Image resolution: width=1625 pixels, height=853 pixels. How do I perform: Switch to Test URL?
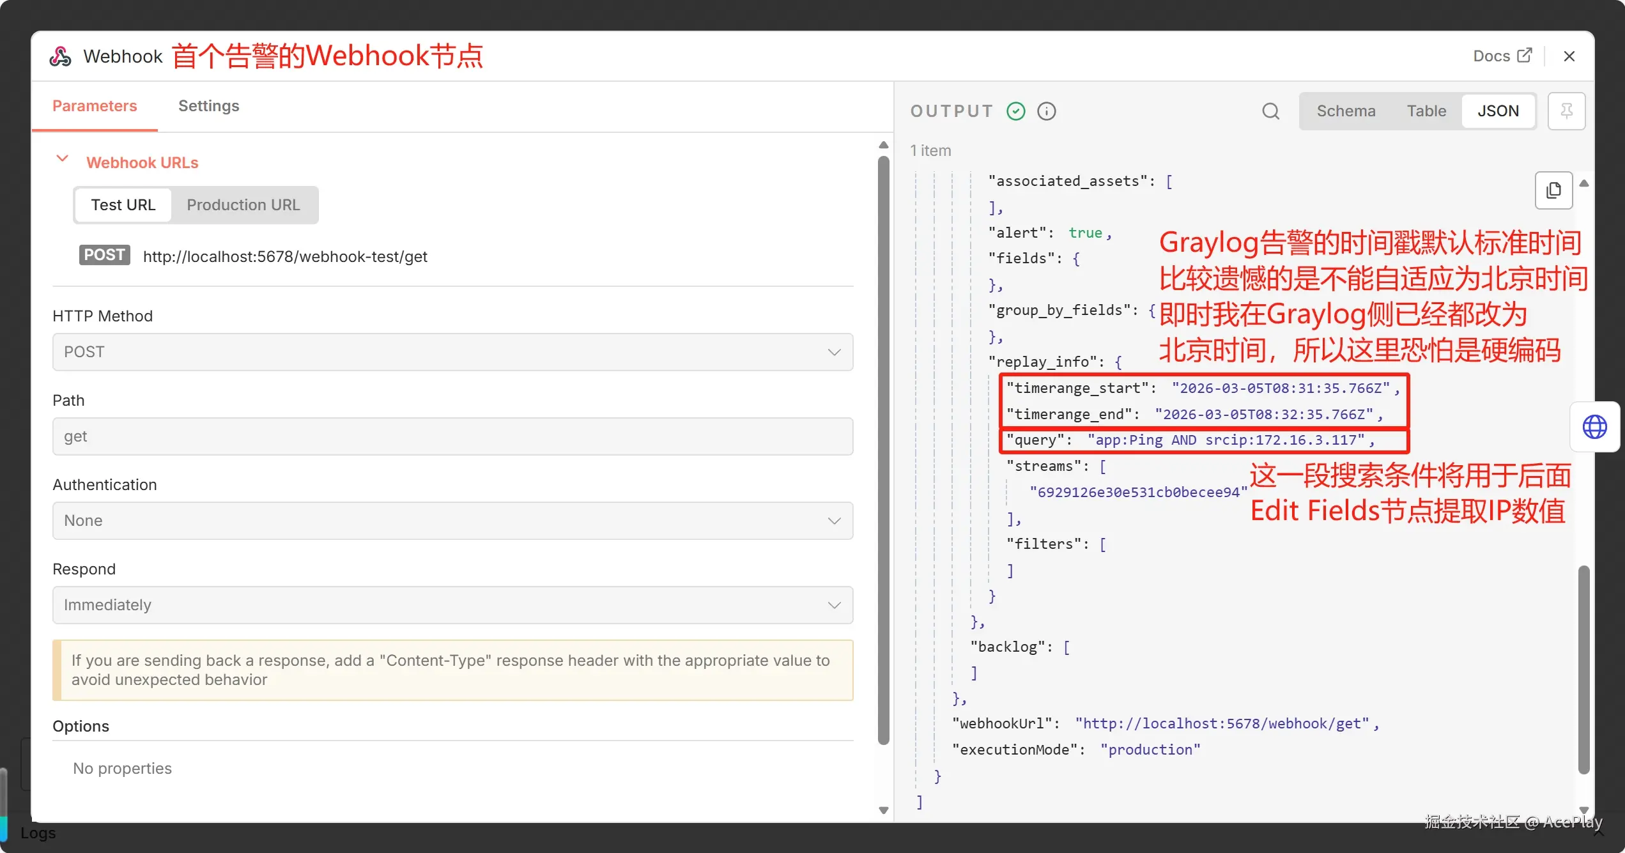coord(123,205)
